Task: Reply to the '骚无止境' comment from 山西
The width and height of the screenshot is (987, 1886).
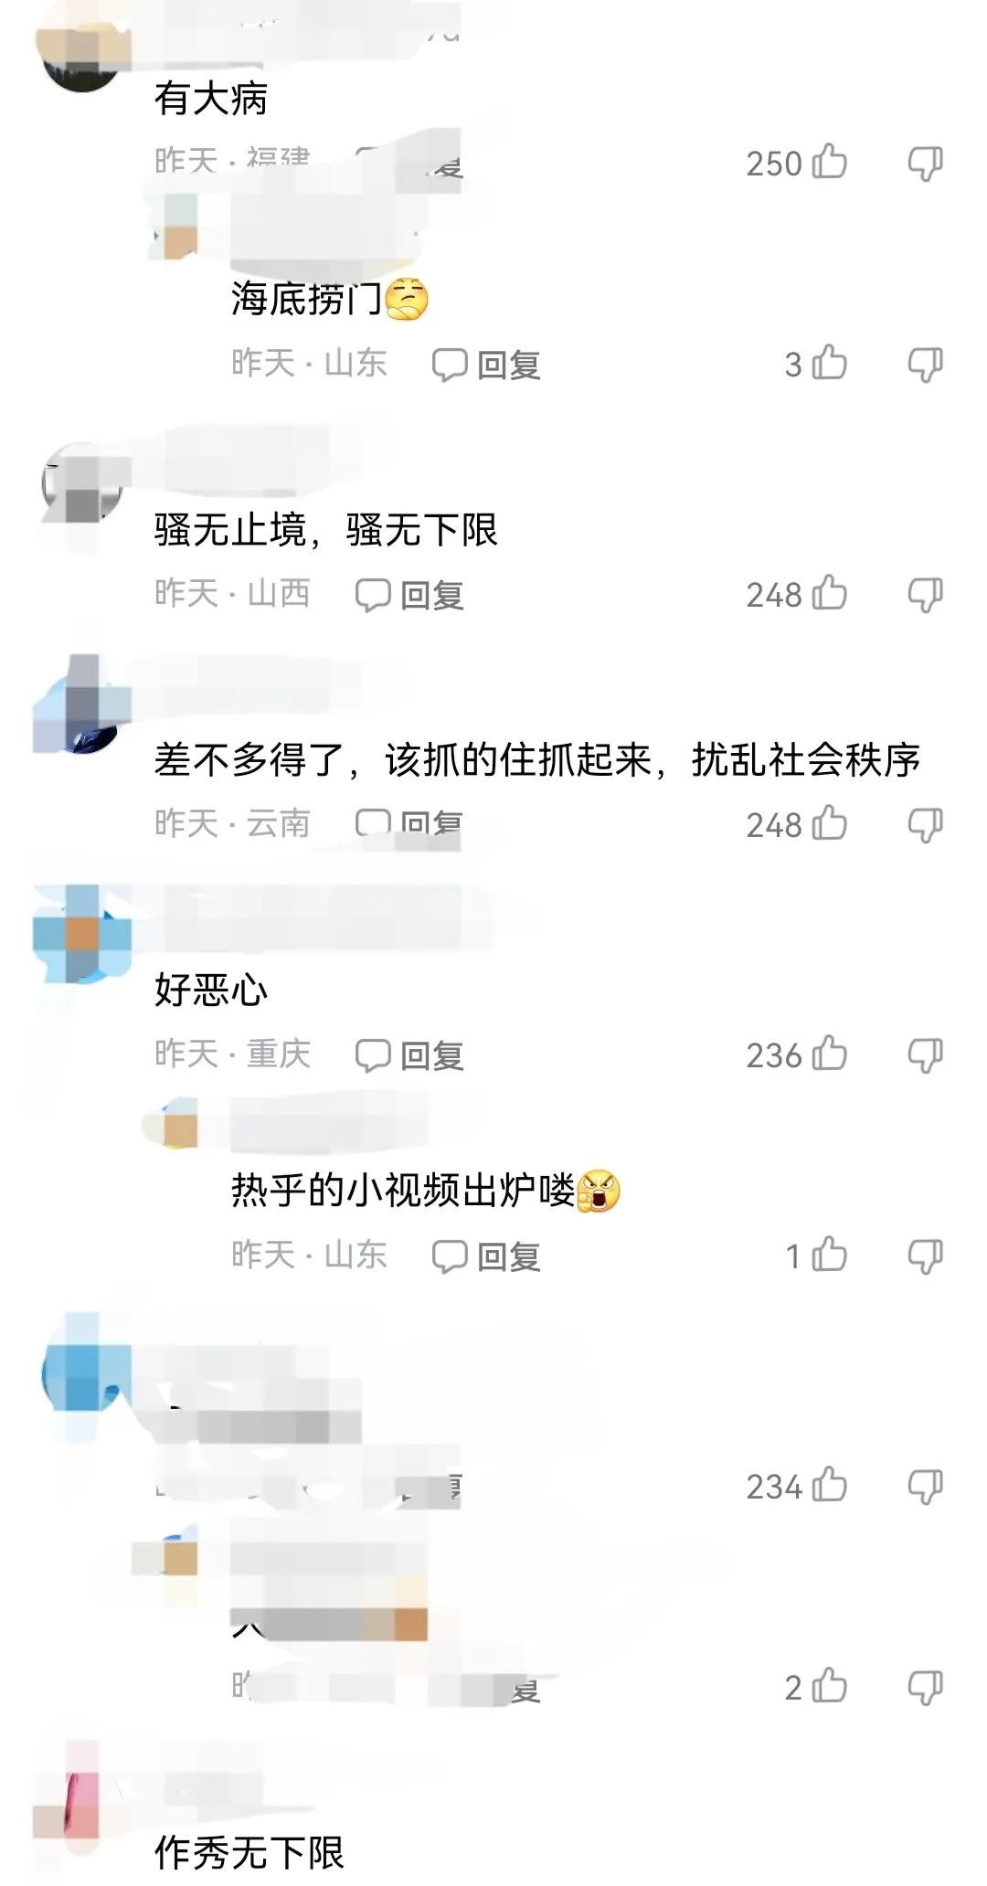Action: [409, 595]
